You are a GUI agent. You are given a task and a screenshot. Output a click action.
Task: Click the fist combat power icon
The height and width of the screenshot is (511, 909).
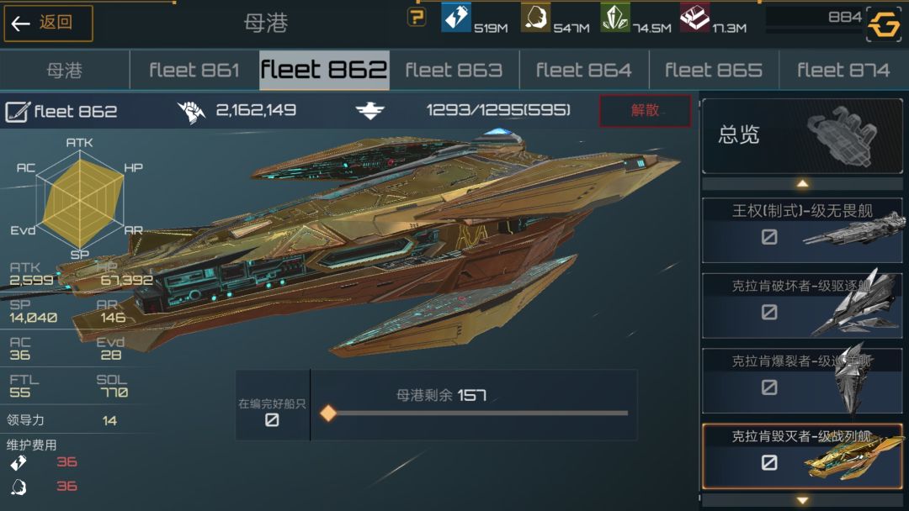191,111
